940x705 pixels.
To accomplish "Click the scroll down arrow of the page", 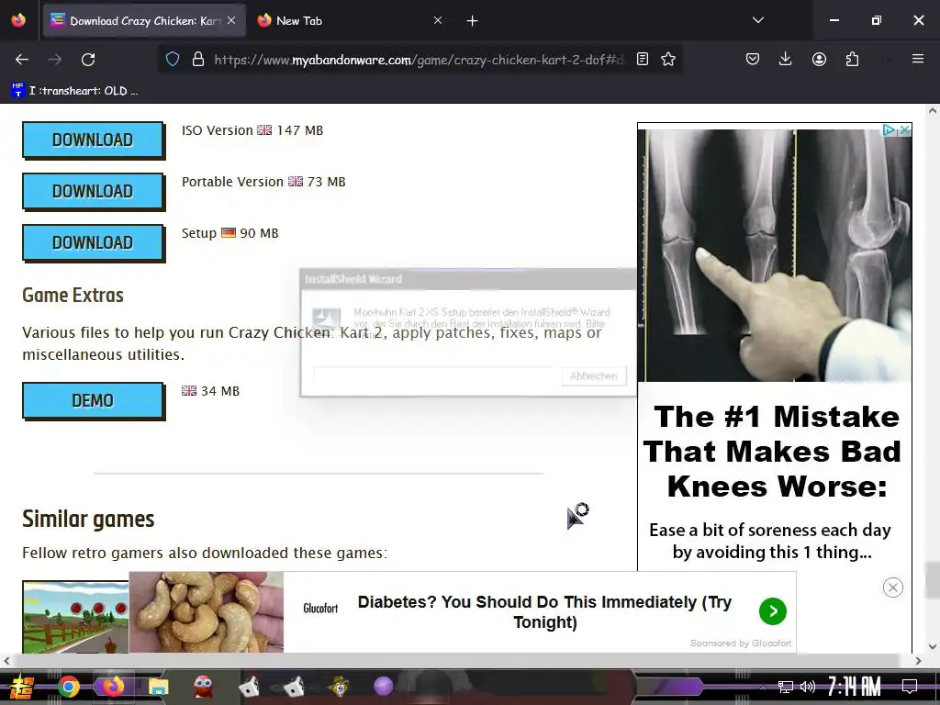I will coord(933,646).
